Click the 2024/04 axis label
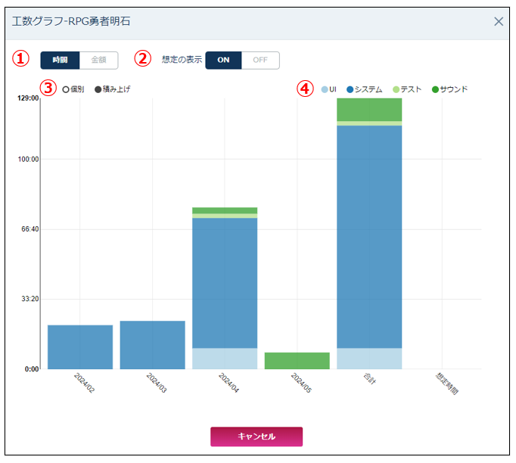Viewport: 516px width, 463px height. tap(229, 383)
